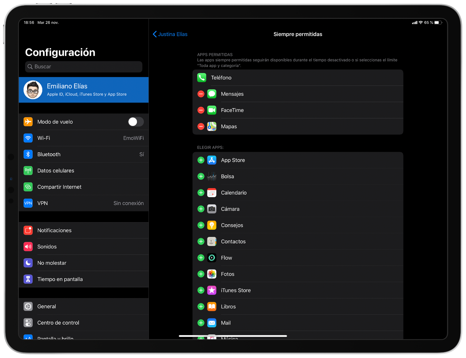Click the Contactos app icon

click(212, 242)
